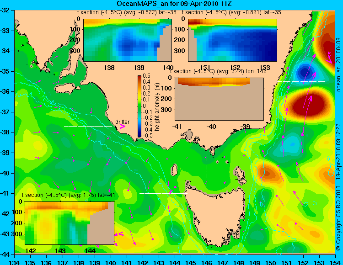Click the '0' tick on the color bar
Screen dimensions: 343x265
coord(145,106)
